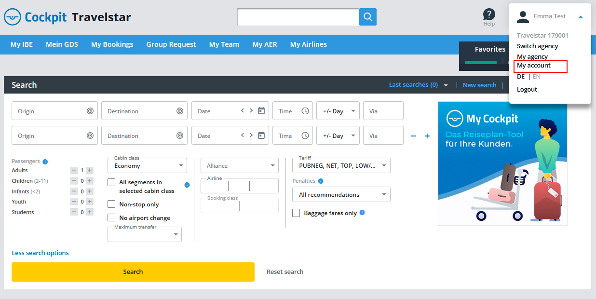Click the first Via input field

[x=383, y=111]
